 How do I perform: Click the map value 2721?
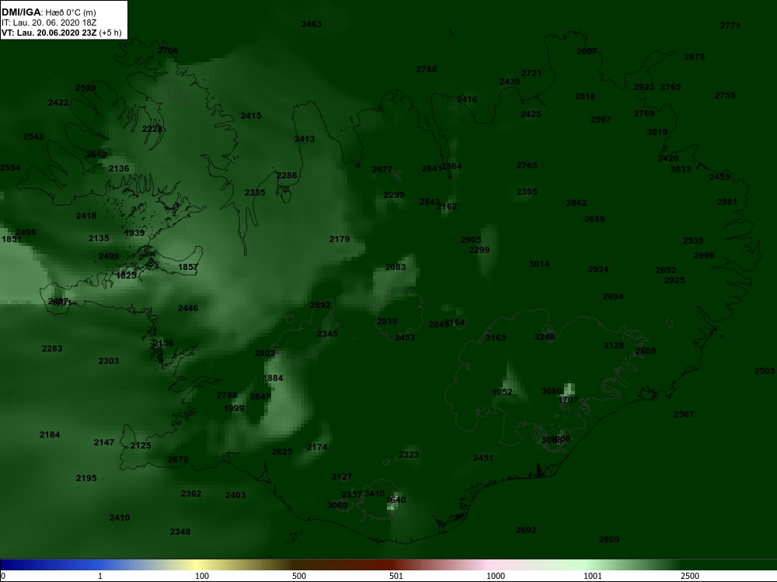pyautogui.click(x=531, y=73)
